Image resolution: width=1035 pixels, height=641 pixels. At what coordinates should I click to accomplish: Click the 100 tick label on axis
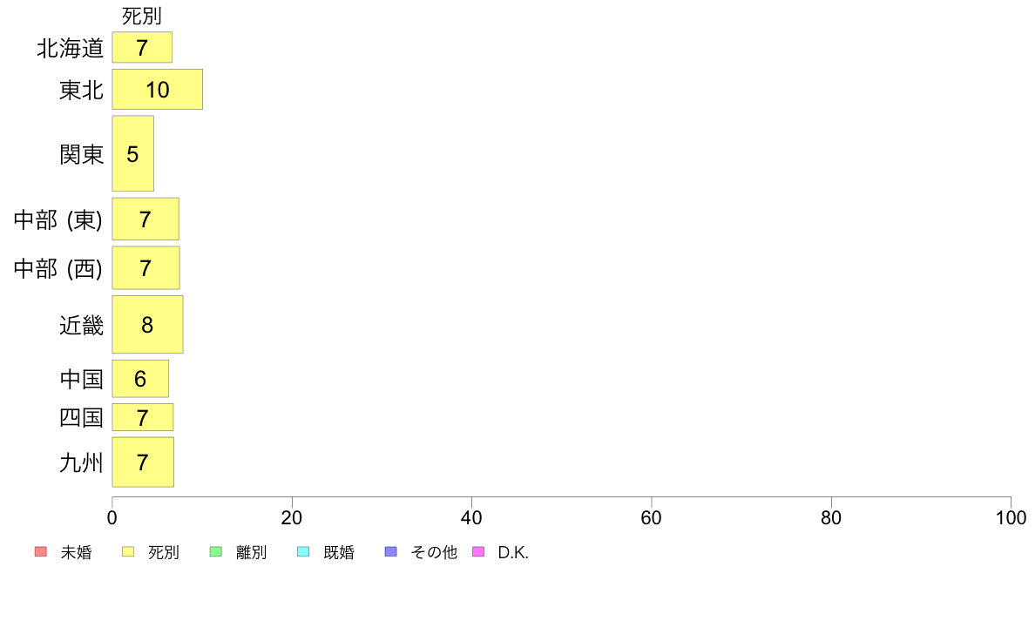tap(1011, 517)
